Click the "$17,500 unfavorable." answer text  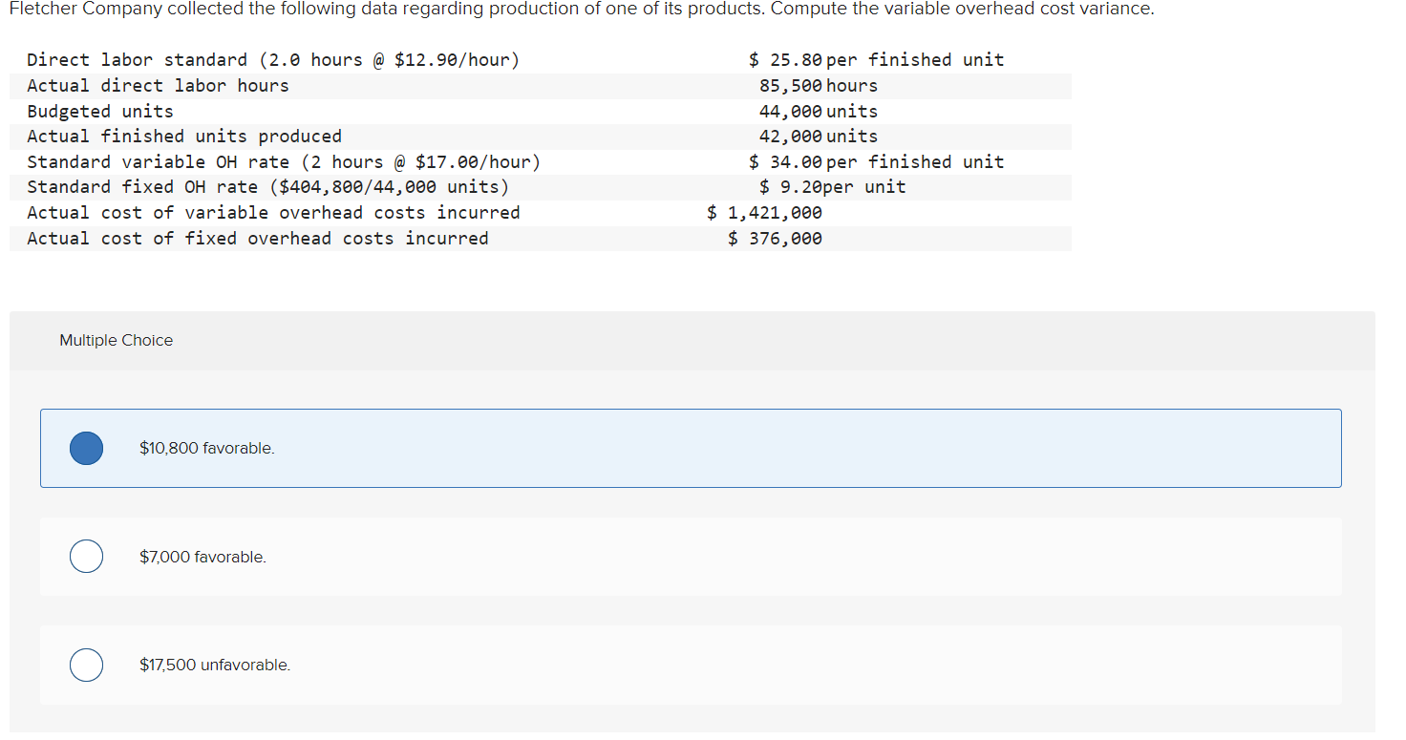click(x=215, y=665)
